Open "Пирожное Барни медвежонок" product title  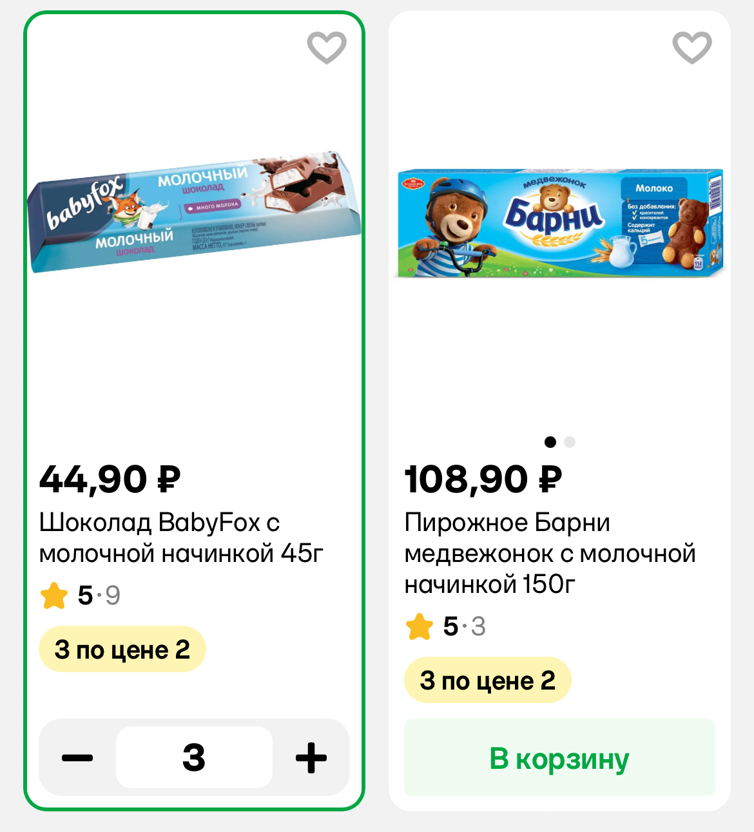click(550, 553)
